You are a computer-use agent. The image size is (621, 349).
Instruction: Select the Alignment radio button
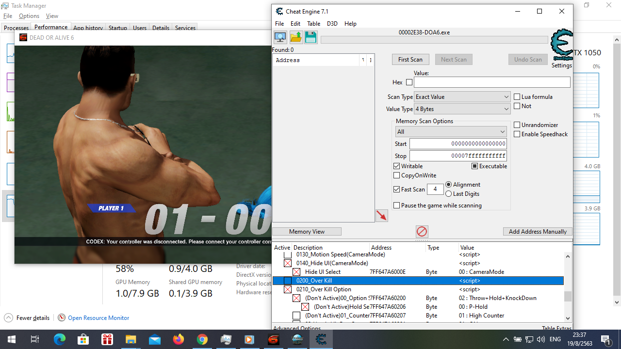(449, 185)
